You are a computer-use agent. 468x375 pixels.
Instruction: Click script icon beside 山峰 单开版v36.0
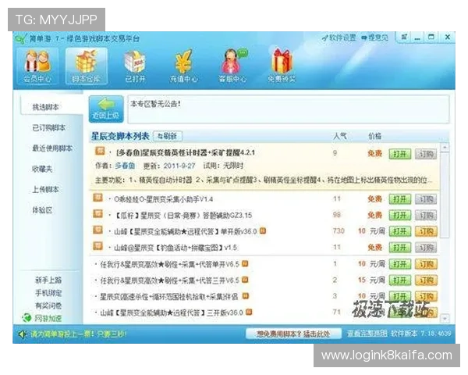(98, 230)
